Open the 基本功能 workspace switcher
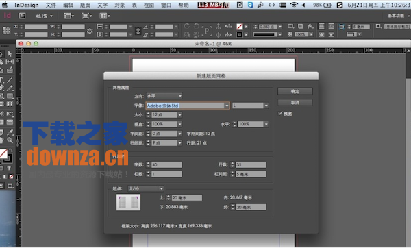This screenshot has height=248, width=411. 396,16
